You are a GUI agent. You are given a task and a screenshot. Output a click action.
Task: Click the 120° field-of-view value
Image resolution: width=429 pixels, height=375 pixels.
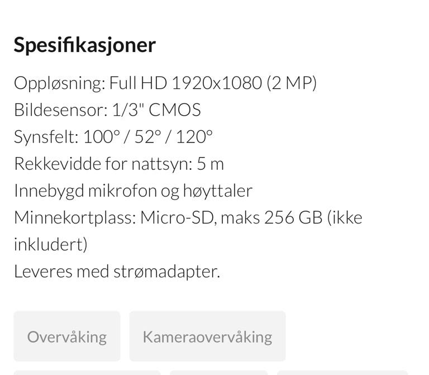click(x=194, y=136)
